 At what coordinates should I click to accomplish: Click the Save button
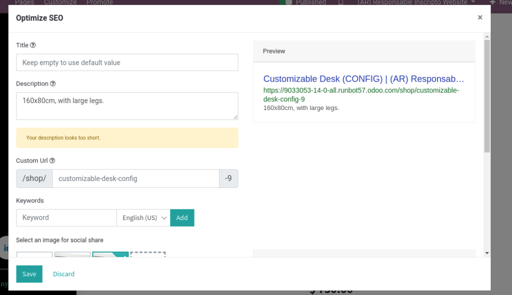29,274
